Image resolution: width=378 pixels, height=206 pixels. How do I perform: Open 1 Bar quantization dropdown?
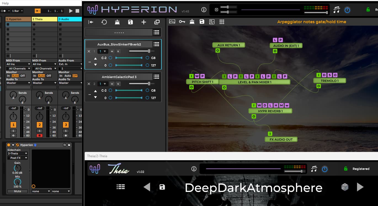coord(17,11)
